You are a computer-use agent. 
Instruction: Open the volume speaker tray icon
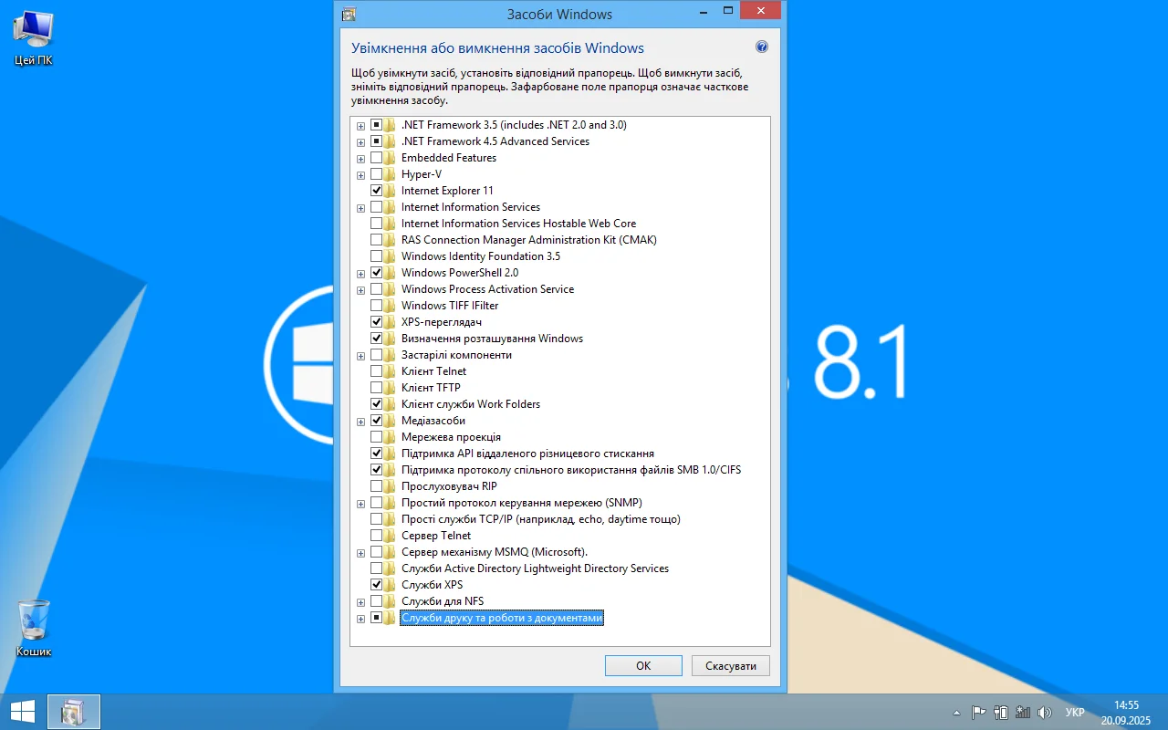tap(1045, 713)
